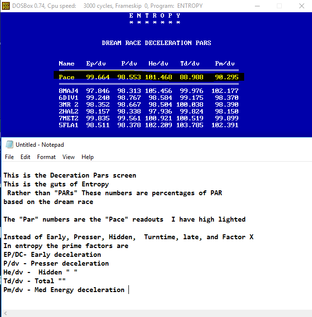Click the 'He/dv' column header in DOSBox
Screen dimensions: 312x317
(x=158, y=64)
